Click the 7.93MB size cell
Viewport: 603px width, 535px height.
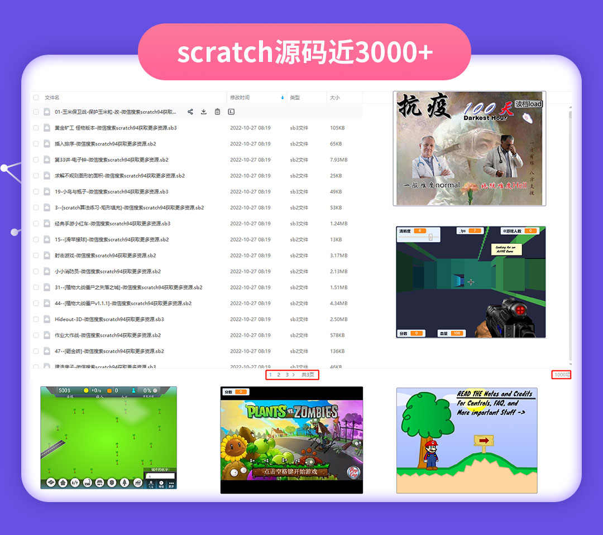click(338, 160)
